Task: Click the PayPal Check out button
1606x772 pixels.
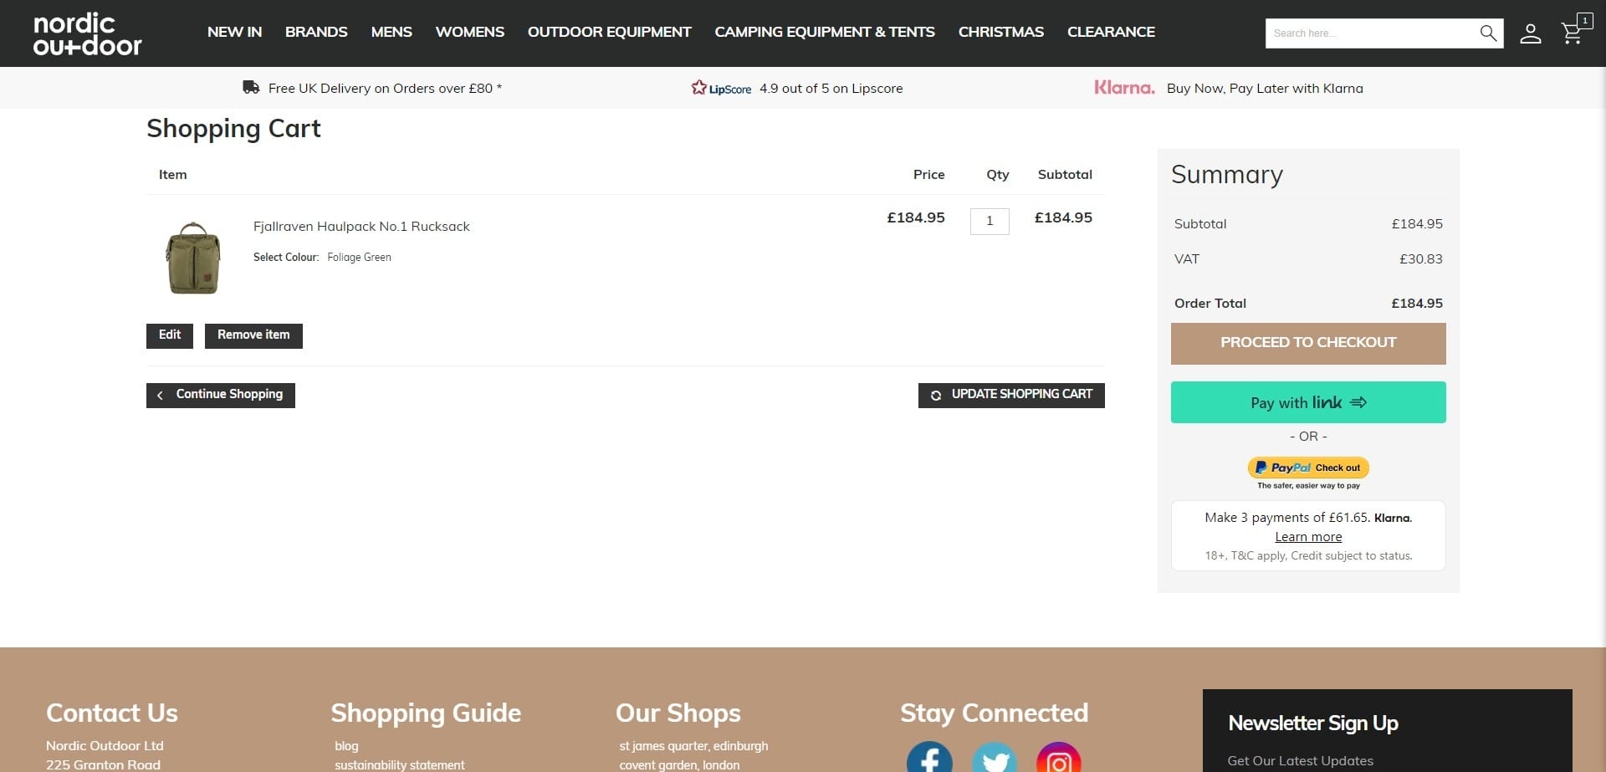Action: (1308, 468)
